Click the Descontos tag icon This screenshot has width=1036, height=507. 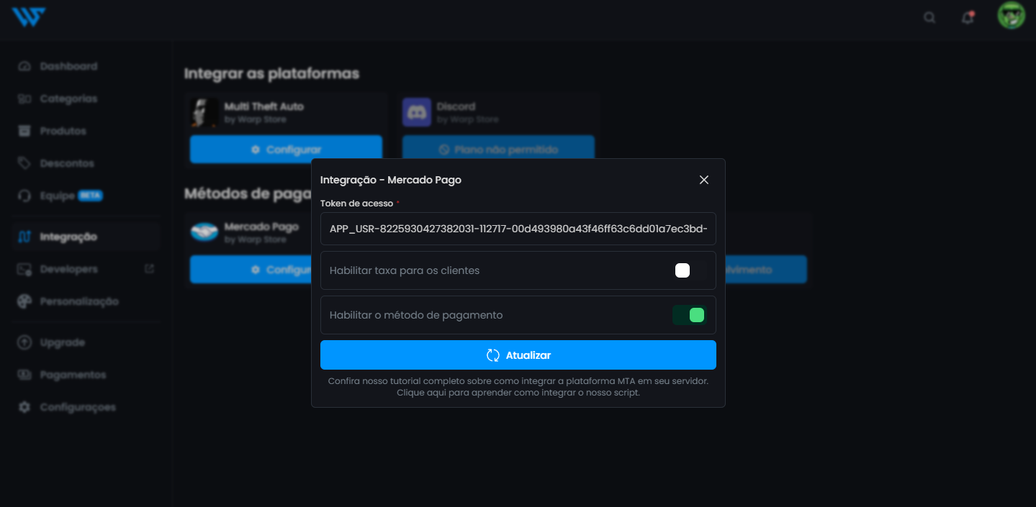(x=24, y=163)
